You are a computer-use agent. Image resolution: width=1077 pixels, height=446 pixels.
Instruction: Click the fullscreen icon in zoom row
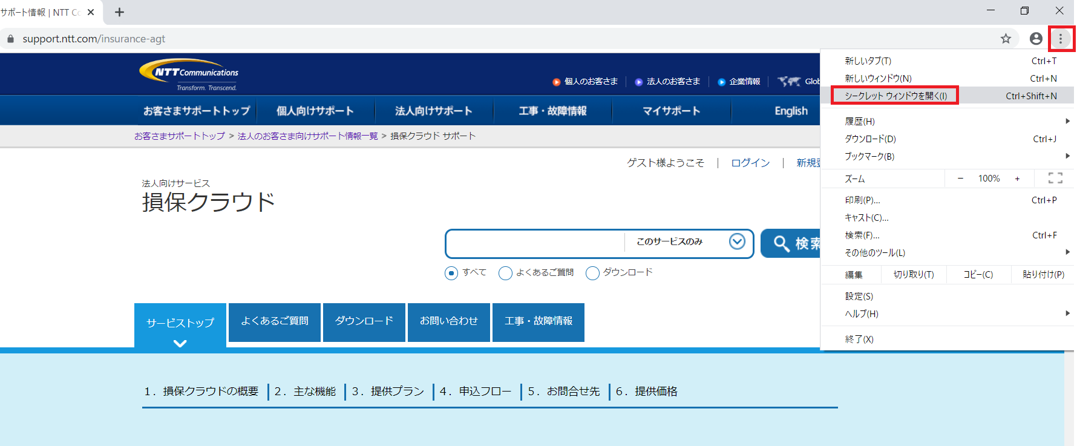point(1055,178)
